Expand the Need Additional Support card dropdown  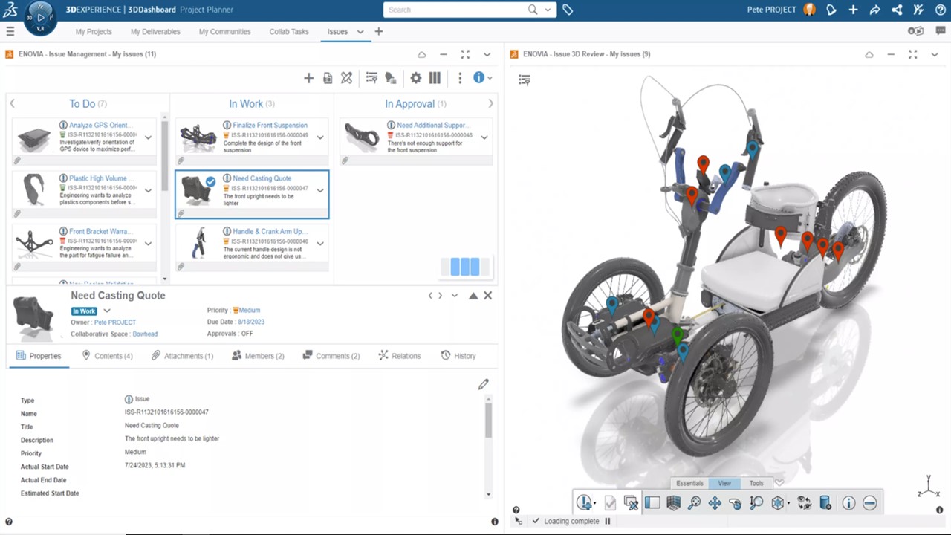pyautogui.click(x=484, y=137)
